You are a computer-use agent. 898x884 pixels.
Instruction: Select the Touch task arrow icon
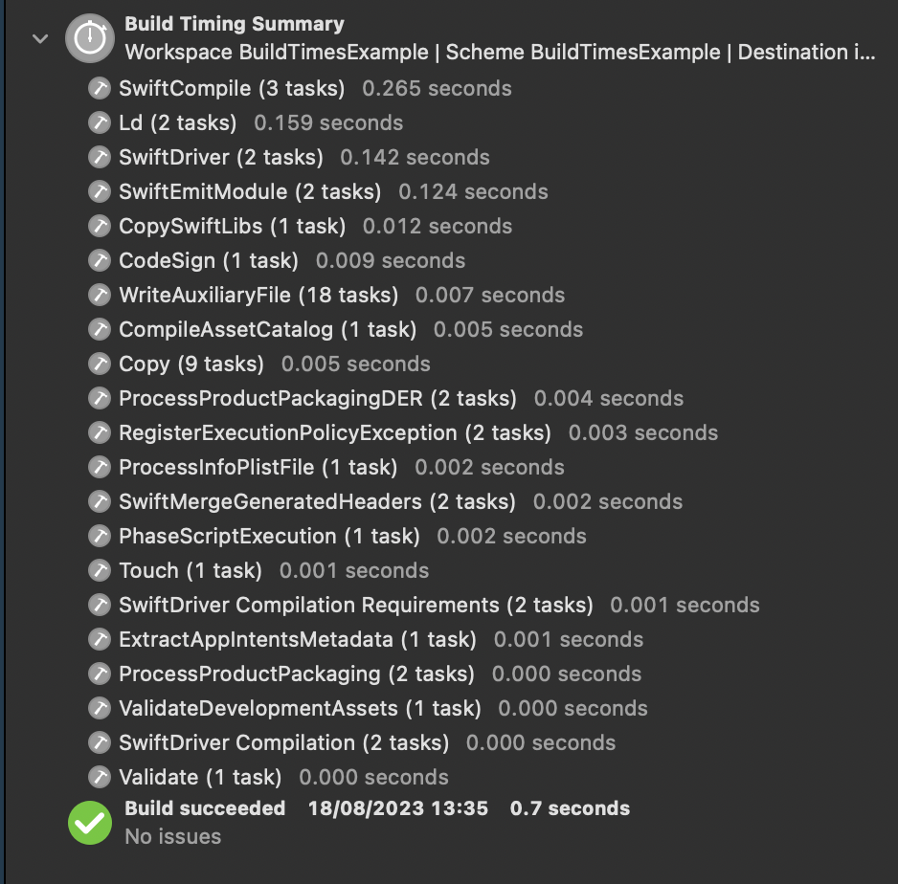tap(100, 570)
